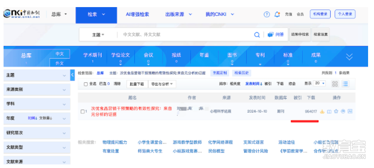Screen dimensions: 374x168
Task: Expand the 学科 filter panel
Action: [37, 104]
